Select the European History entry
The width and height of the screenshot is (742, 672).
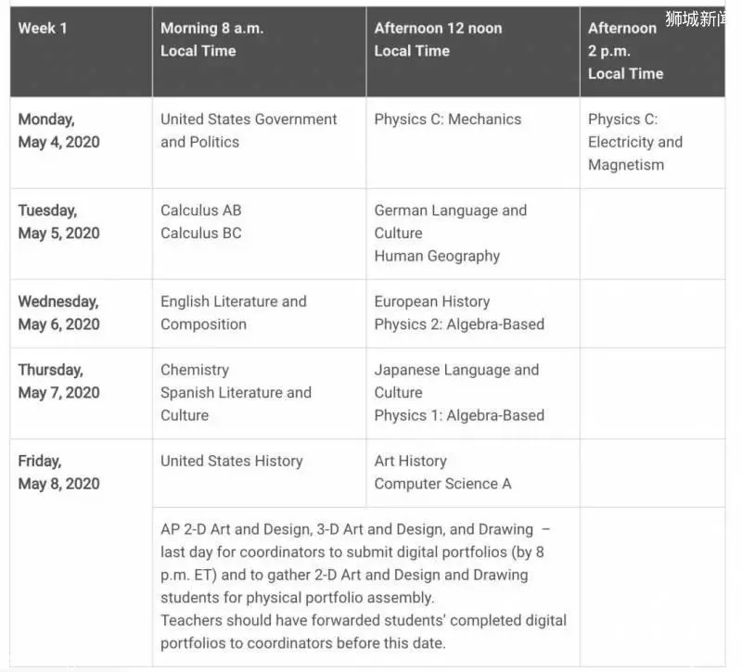coord(432,301)
